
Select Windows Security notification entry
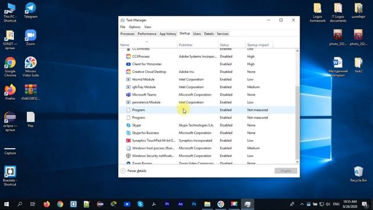pyautogui.click(x=207, y=156)
